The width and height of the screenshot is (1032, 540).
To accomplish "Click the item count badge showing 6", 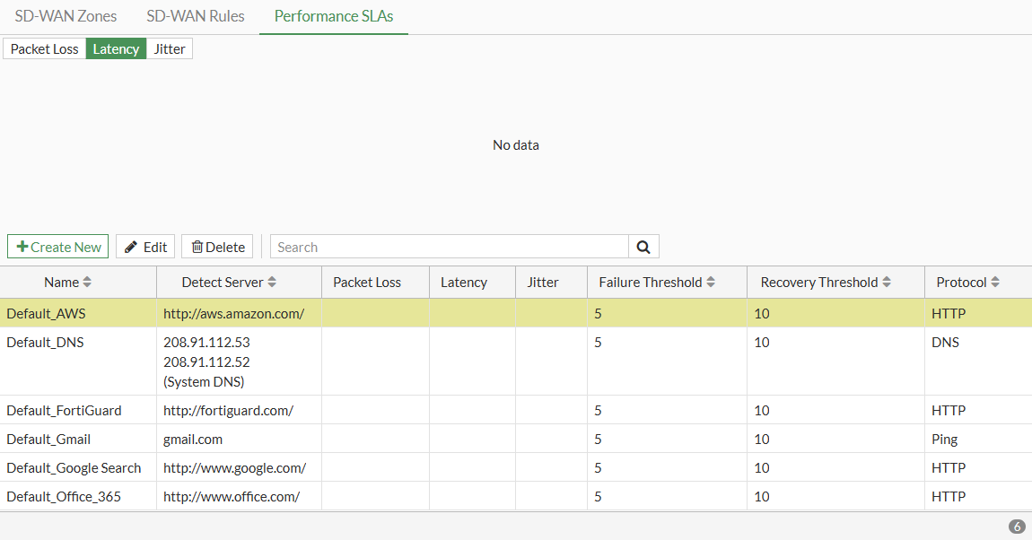I will pyautogui.click(x=1016, y=527).
